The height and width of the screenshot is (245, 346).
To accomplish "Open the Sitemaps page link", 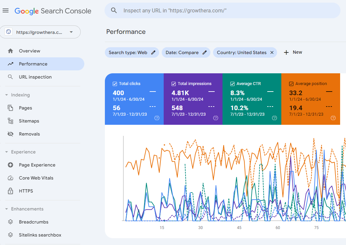I will 29,121.
